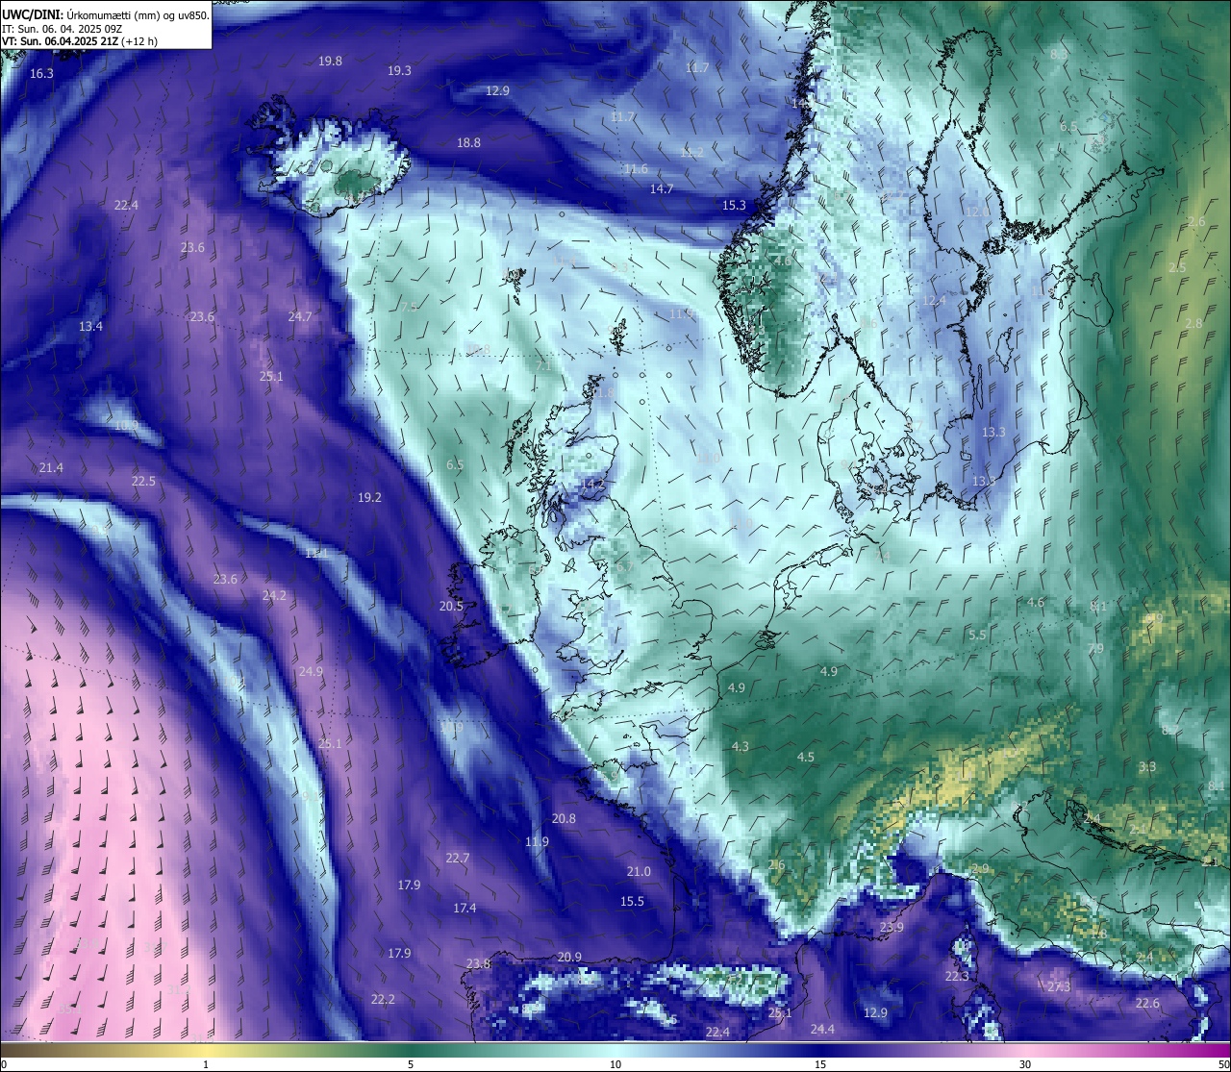Click the 19.2 value label
The height and width of the screenshot is (1072, 1231).
369,498
